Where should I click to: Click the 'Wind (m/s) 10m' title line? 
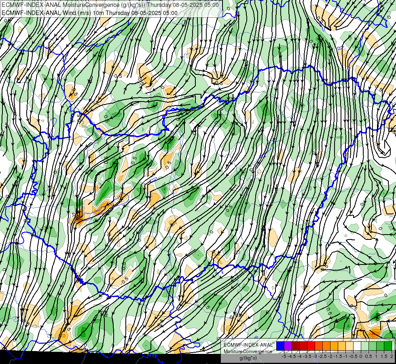pos(89,13)
